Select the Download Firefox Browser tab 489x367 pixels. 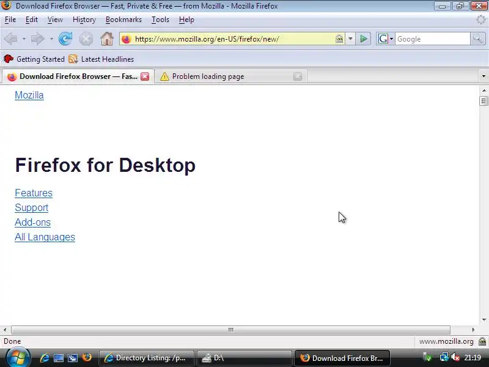pyautogui.click(x=78, y=76)
